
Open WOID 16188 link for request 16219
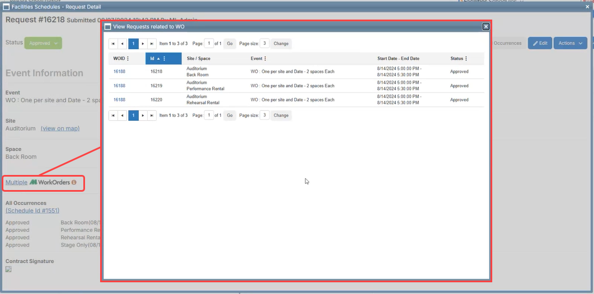pos(119,86)
